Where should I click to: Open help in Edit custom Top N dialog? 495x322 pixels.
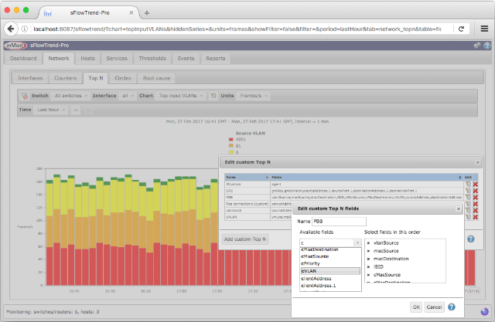[x=471, y=239]
